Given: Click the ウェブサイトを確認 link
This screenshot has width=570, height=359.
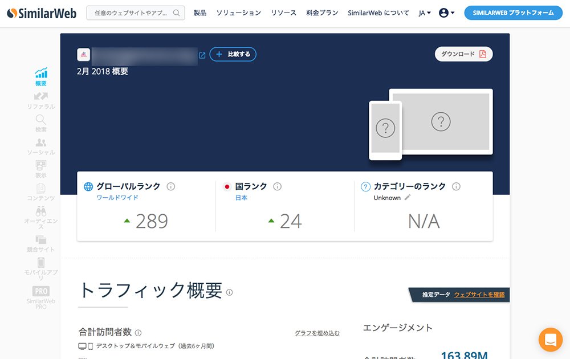Looking at the screenshot, I should coord(479,295).
